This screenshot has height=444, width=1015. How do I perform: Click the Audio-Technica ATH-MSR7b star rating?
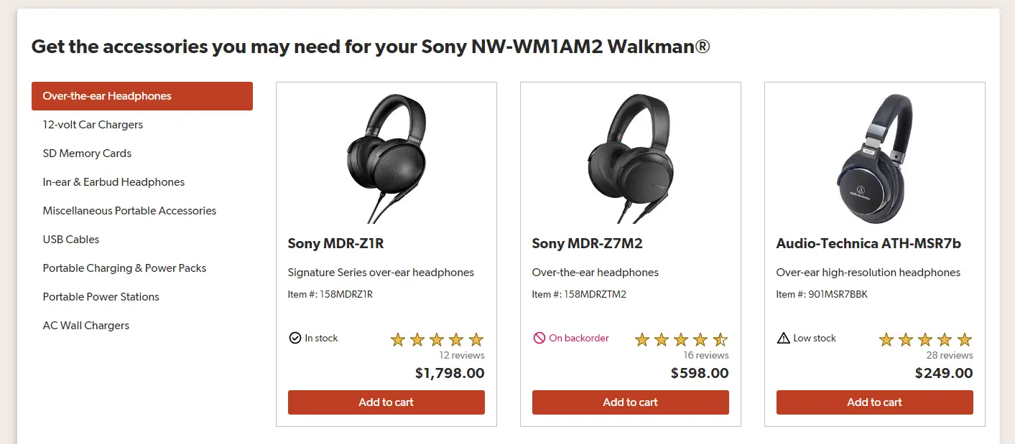point(925,339)
